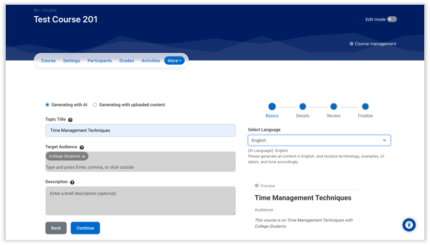
Task: Click the back arrow next to COURSE
Action: 37,10
